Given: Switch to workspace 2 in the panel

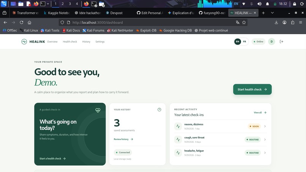Looking at the screenshot, I should 63,4.
